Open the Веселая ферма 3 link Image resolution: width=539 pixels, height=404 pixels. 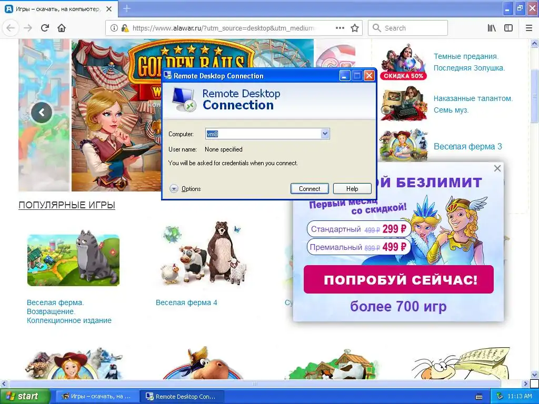point(467,146)
